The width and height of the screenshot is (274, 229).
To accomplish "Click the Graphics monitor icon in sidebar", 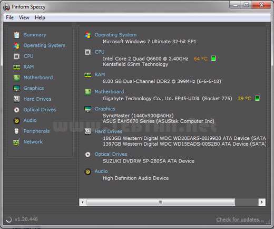I will [17, 88].
